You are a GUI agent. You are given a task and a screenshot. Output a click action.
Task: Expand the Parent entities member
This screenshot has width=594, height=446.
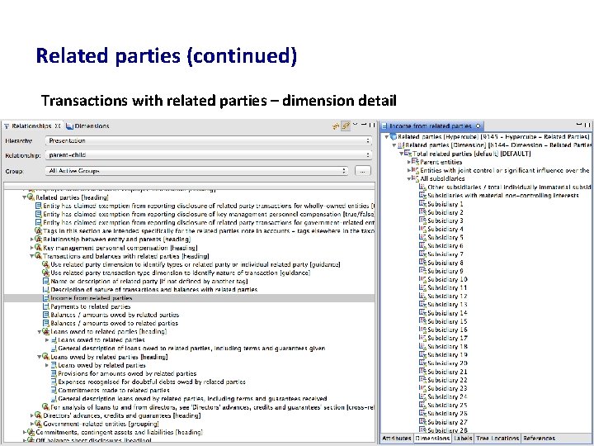pyautogui.click(x=408, y=162)
